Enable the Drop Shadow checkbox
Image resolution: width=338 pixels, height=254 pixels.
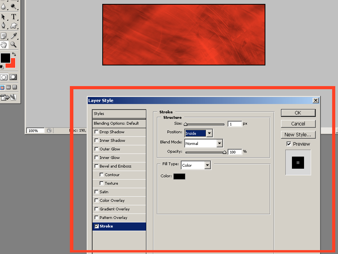tap(96, 132)
